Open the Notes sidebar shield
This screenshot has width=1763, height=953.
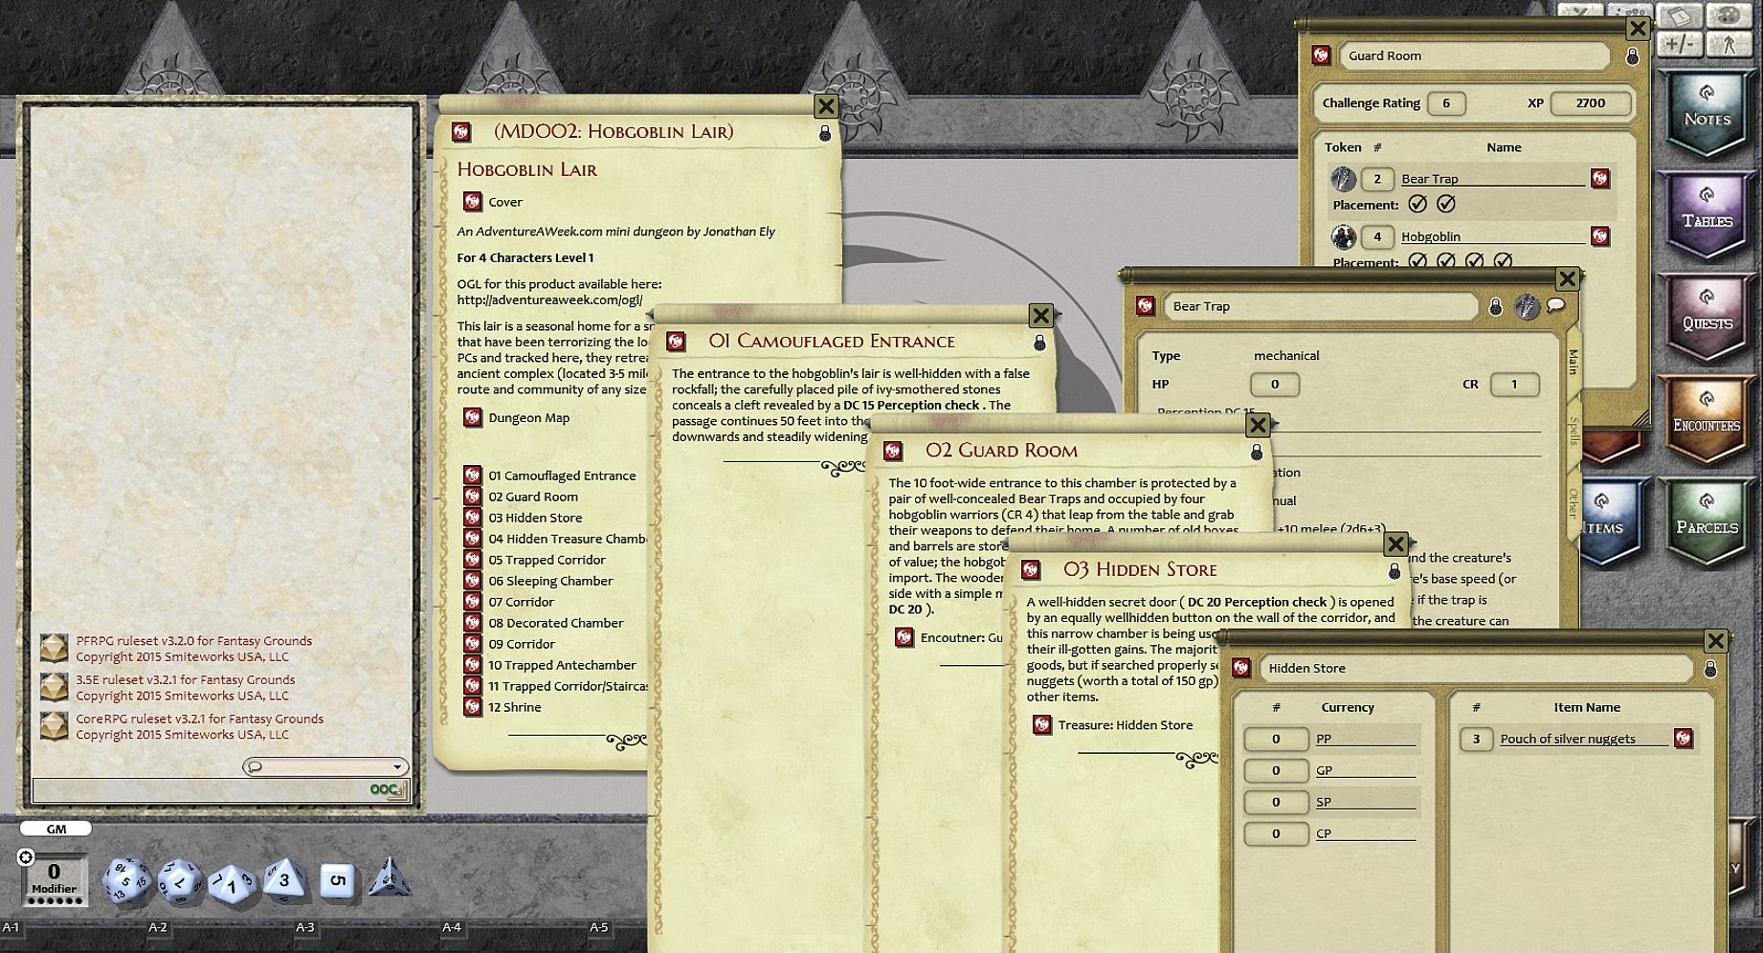pos(1707,115)
